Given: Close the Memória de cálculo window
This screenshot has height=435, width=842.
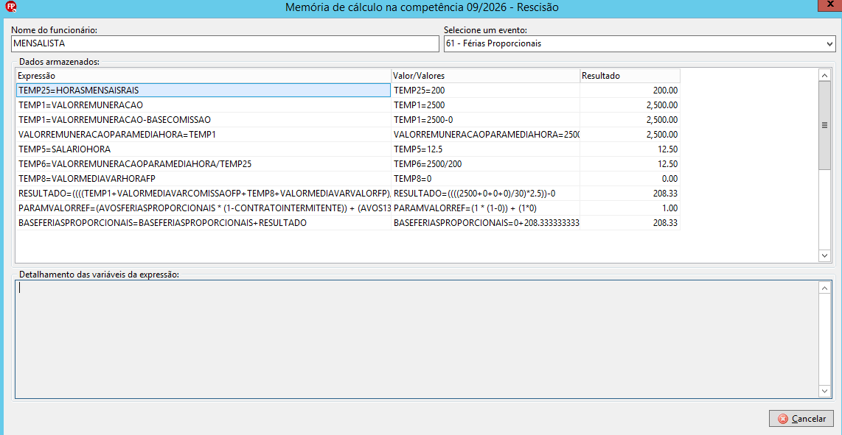Looking at the screenshot, I should click(x=829, y=5).
